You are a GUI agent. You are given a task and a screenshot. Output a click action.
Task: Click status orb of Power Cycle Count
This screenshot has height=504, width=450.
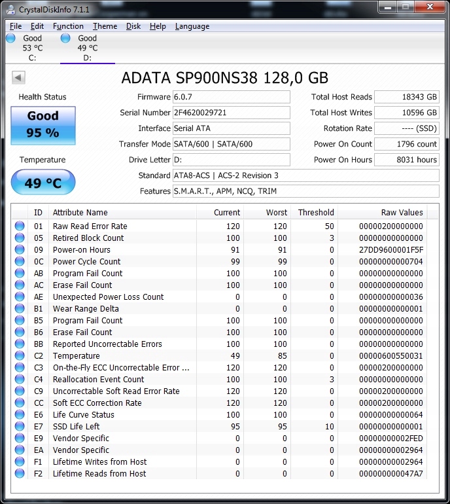20,261
